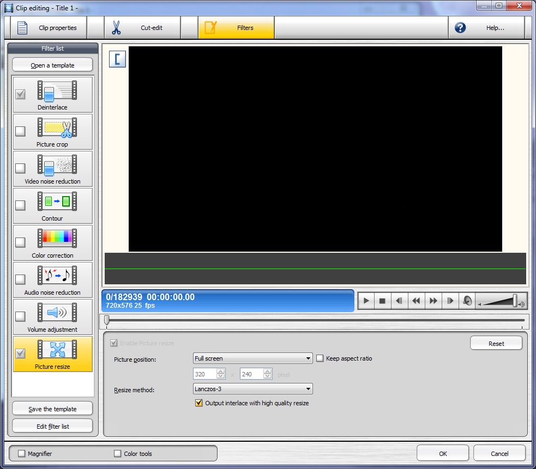Click the timeline seek slider handle

click(x=107, y=320)
